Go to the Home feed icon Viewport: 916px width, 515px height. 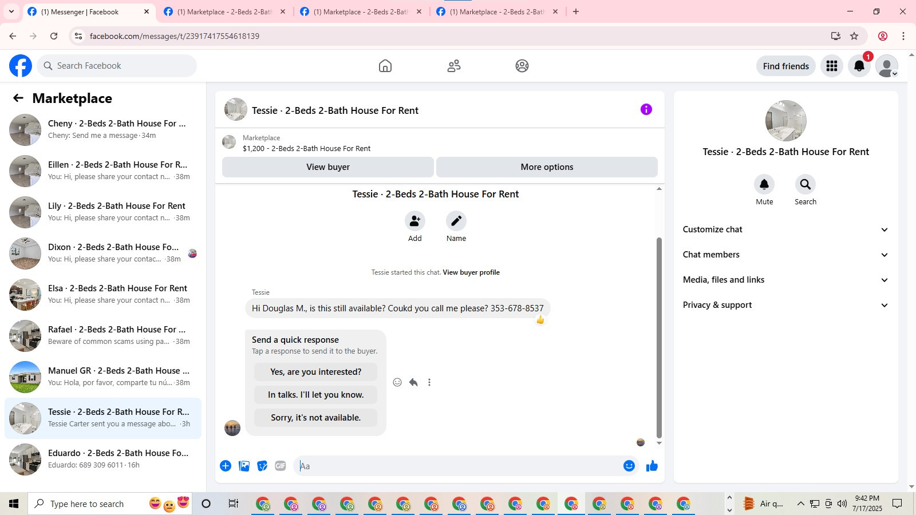point(385,66)
